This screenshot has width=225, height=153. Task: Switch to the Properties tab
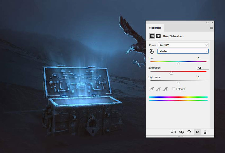click(x=155, y=28)
